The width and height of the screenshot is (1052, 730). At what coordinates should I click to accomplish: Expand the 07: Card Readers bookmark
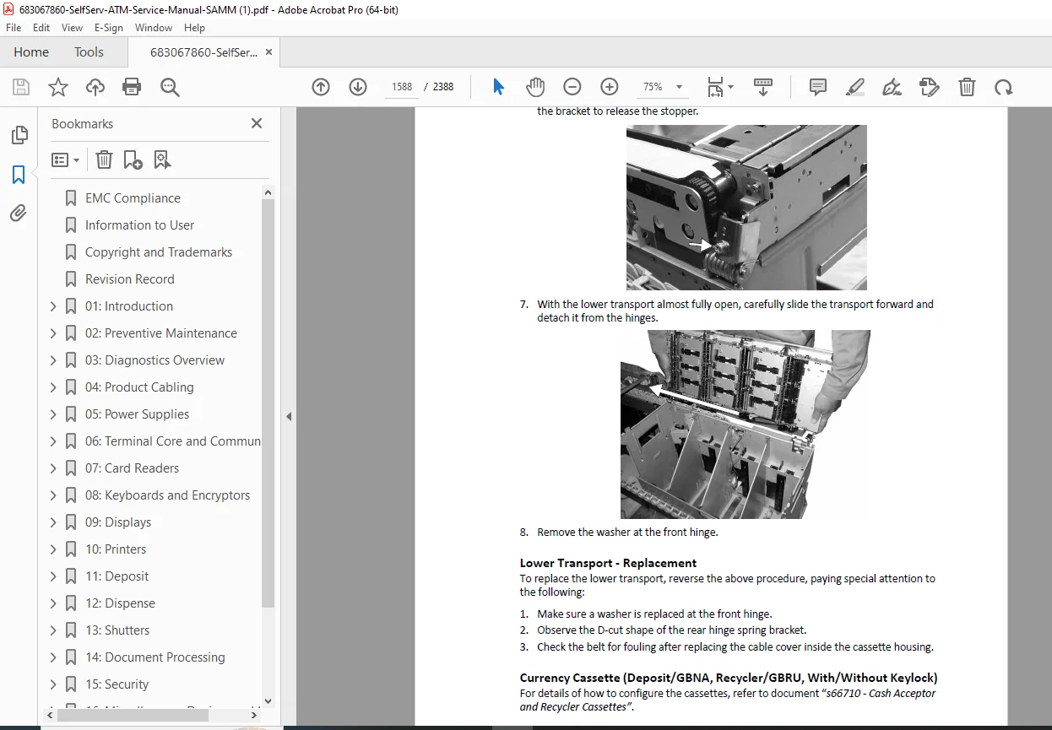(53, 468)
